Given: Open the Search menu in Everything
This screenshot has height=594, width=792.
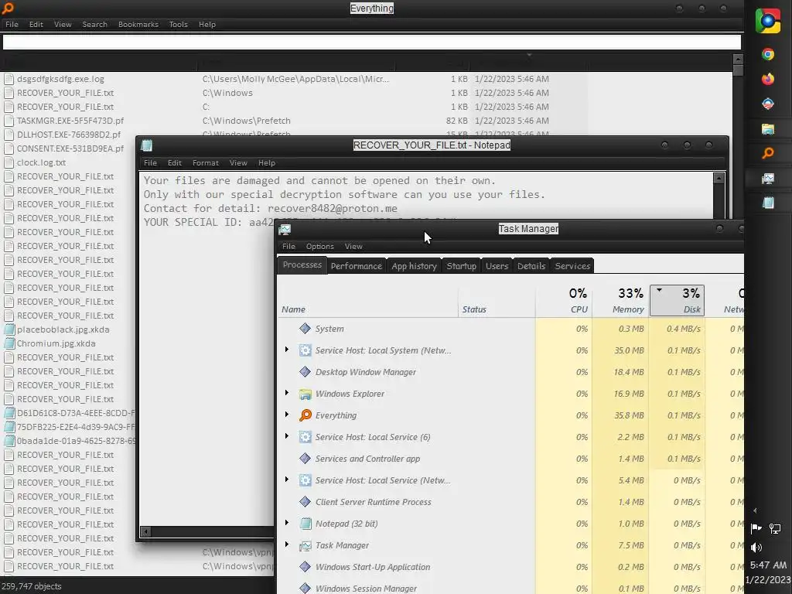Looking at the screenshot, I should [95, 24].
